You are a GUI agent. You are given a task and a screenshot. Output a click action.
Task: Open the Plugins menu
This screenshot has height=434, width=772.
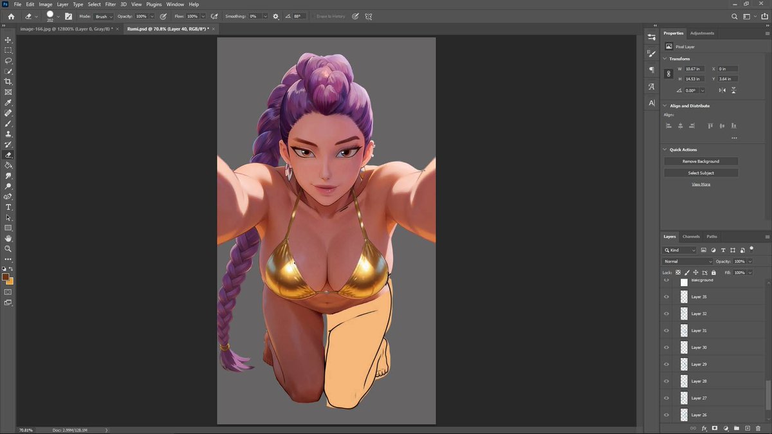point(154,5)
